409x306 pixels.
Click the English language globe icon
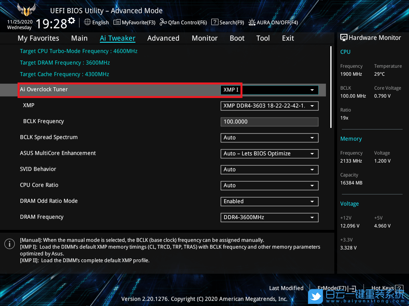87,22
